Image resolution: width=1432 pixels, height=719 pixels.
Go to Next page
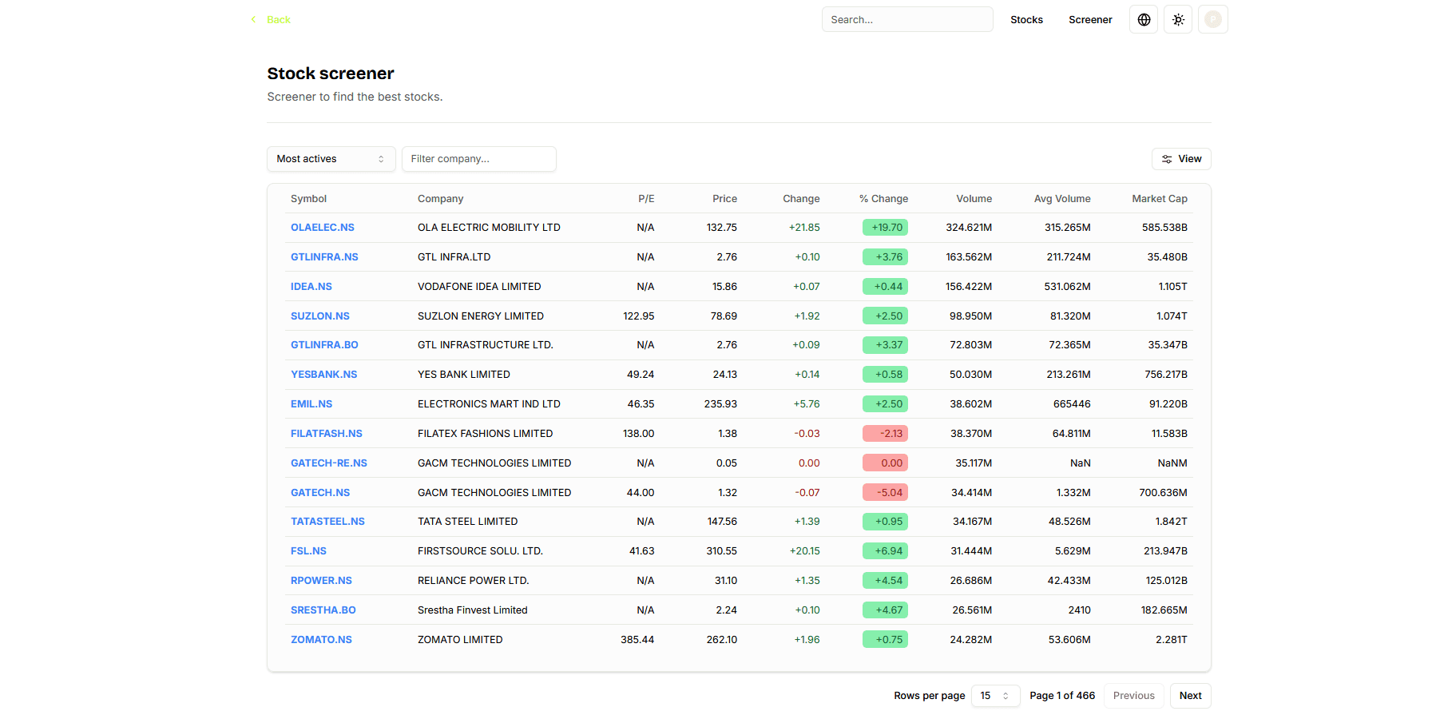tap(1190, 696)
